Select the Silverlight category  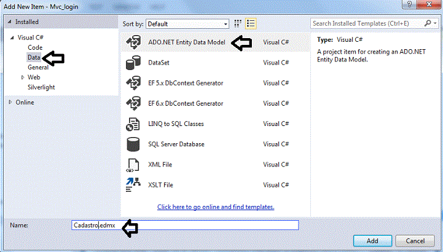pos(41,87)
